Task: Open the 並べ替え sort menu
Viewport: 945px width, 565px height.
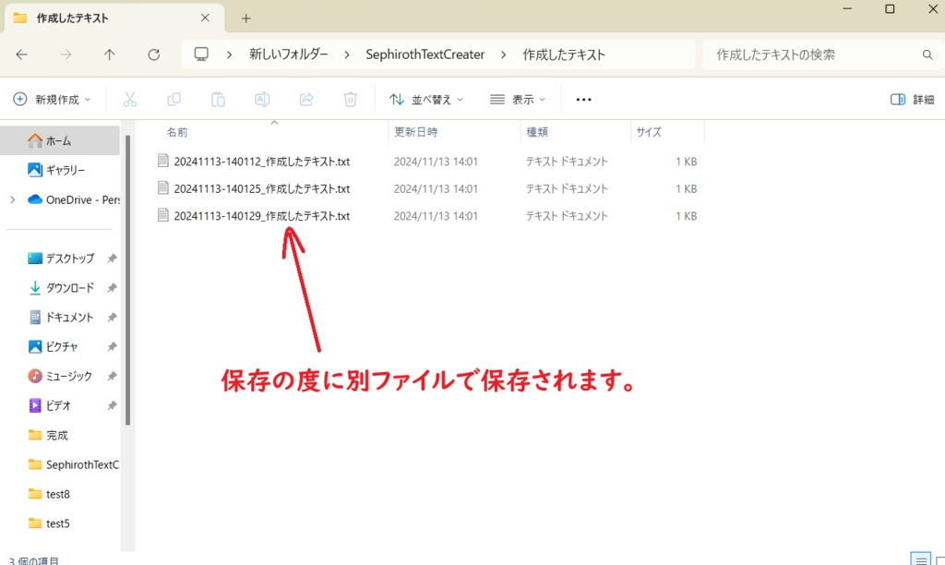Action: coord(426,99)
